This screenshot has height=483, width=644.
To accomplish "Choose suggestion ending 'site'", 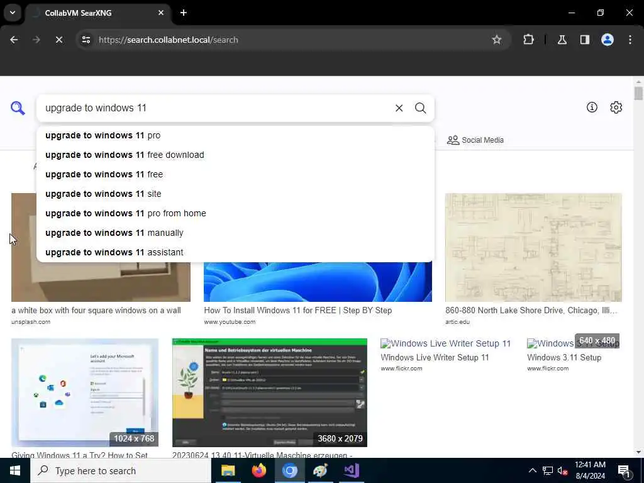I will 235,194.
